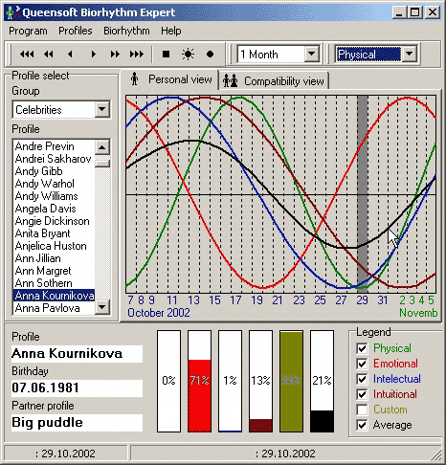Open the Profiles menu

coord(76,31)
